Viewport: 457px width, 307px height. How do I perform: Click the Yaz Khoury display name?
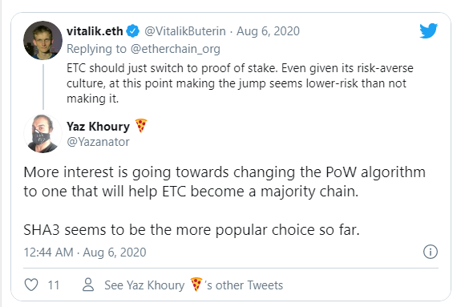click(99, 127)
